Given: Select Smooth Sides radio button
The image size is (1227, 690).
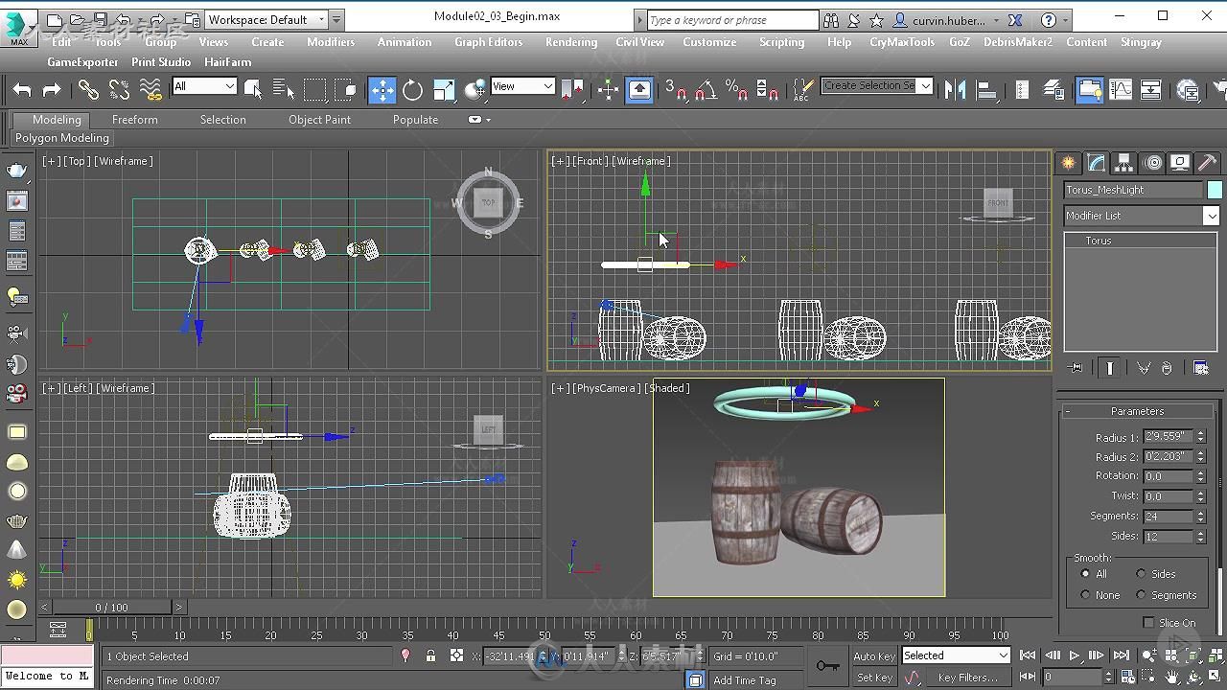Looking at the screenshot, I should [1141, 574].
